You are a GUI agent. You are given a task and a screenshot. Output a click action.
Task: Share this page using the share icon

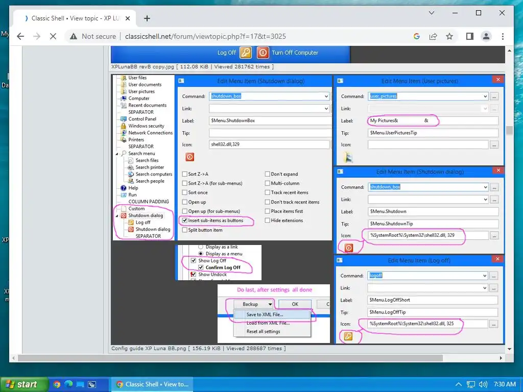pyautogui.click(x=433, y=36)
